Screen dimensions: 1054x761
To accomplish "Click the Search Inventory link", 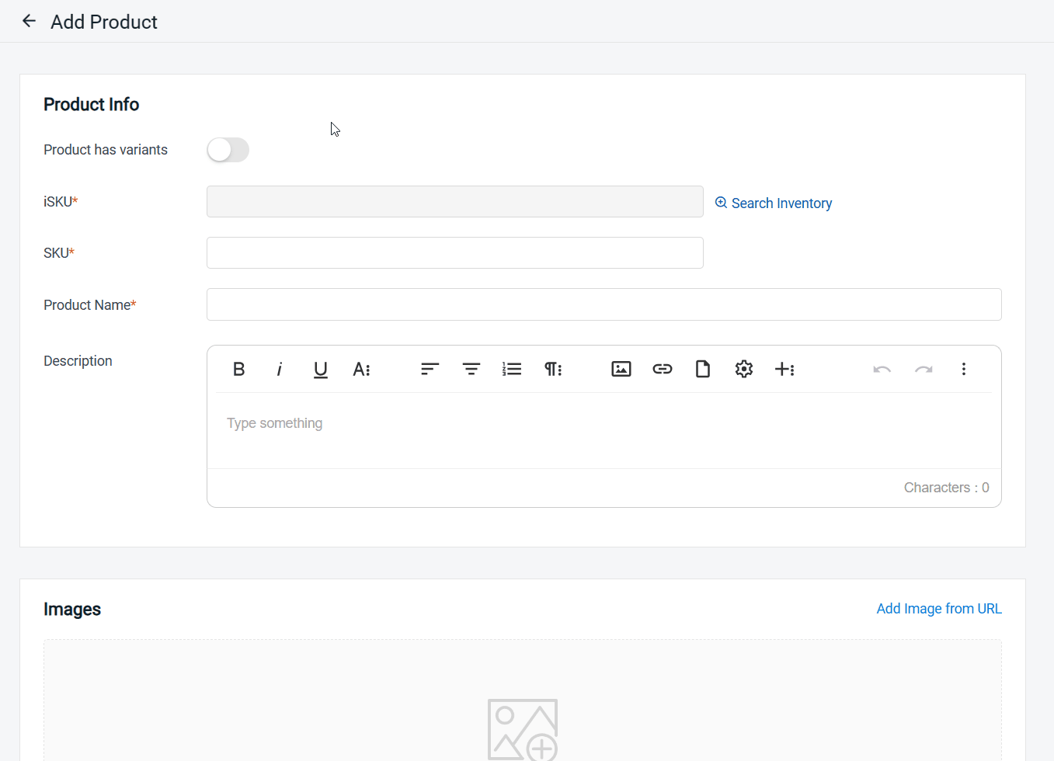I will click(x=773, y=203).
